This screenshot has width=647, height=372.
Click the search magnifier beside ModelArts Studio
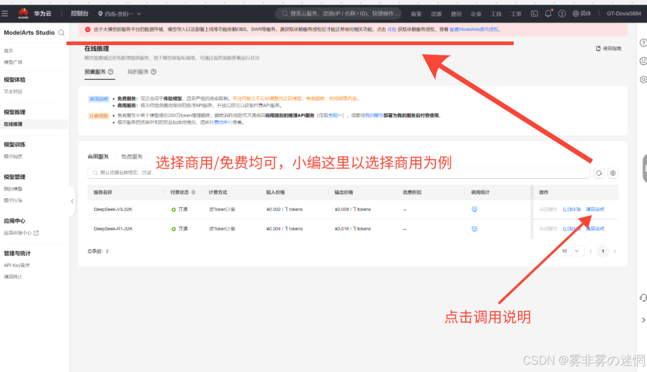click(x=61, y=33)
